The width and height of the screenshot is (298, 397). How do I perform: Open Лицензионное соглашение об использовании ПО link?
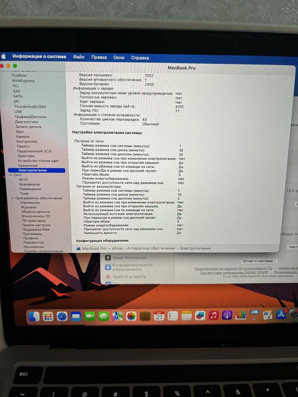(233, 268)
